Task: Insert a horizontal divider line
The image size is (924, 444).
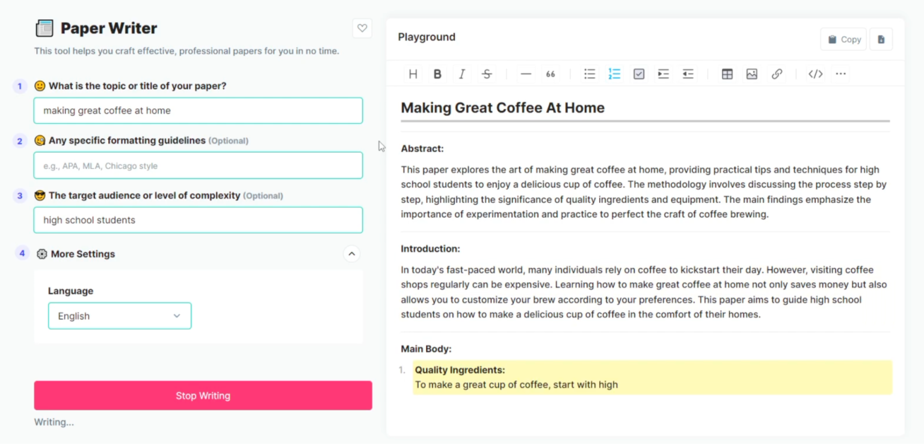Action: click(526, 73)
